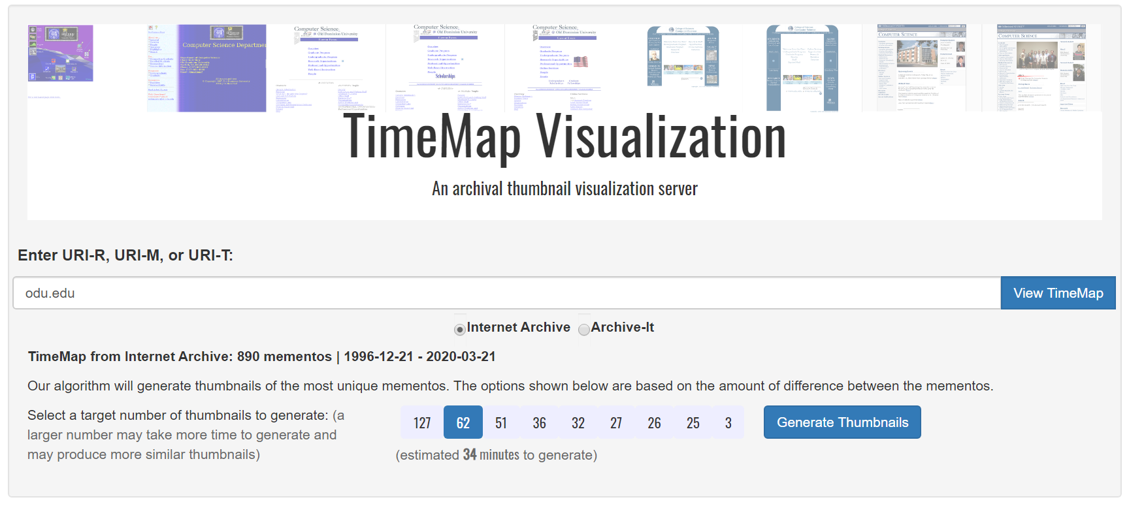
Task: Choose 3 thumbnails option
Action: click(x=728, y=423)
